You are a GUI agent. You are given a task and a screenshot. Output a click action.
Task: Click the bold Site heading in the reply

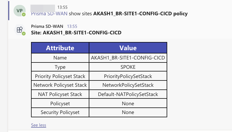tap(76, 33)
